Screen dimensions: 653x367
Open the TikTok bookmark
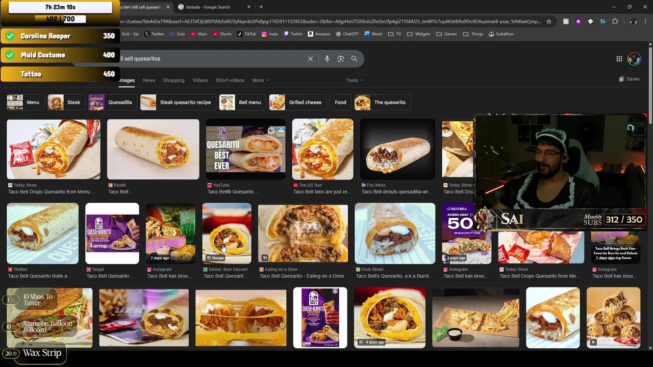[x=246, y=34]
